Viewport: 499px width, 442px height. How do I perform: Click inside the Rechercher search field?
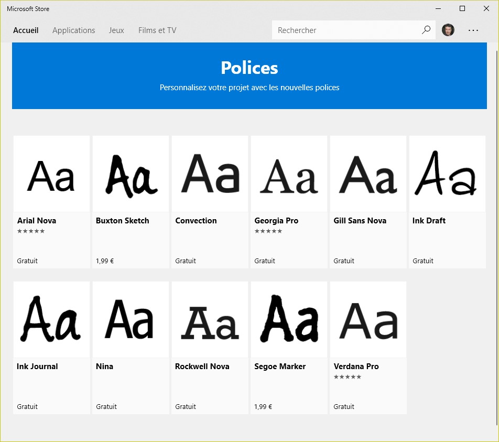click(346, 30)
